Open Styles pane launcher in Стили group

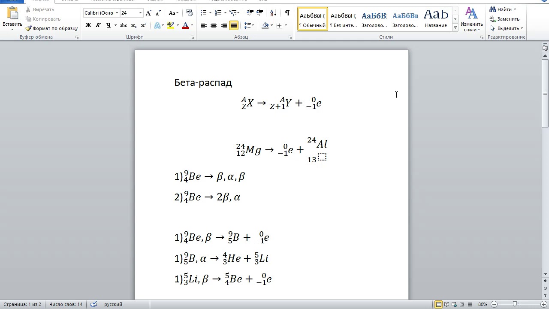click(x=482, y=37)
